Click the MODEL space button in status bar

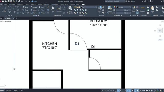104,90
